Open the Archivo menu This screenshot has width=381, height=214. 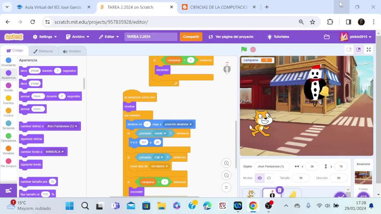[x=77, y=37]
